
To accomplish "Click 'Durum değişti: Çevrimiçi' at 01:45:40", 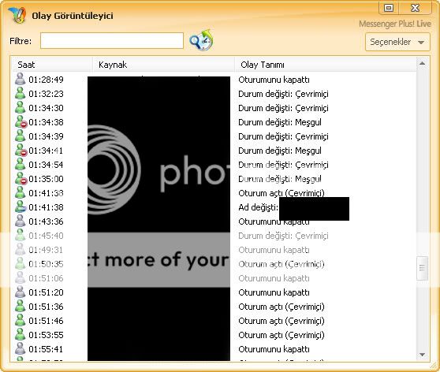I will [283, 236].
